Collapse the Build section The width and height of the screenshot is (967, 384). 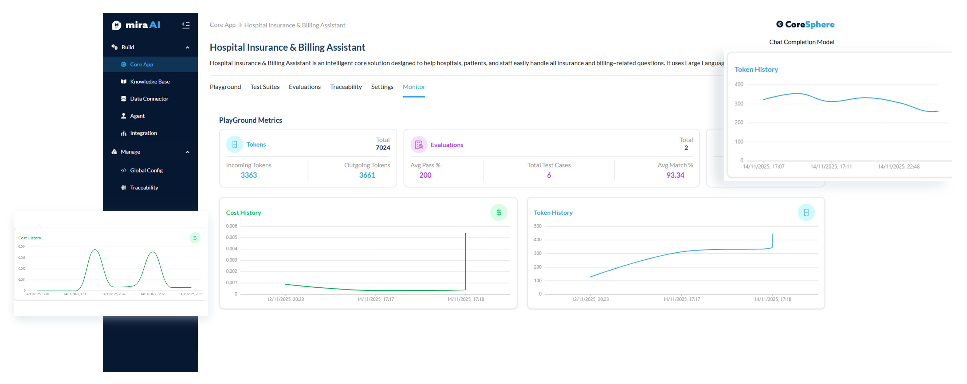[187, 47]
